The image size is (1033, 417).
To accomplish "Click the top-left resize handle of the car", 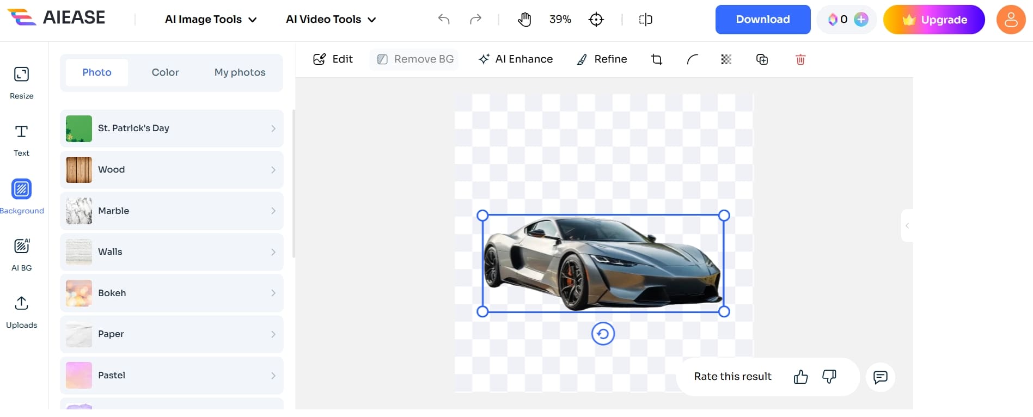I will (482, 216).
